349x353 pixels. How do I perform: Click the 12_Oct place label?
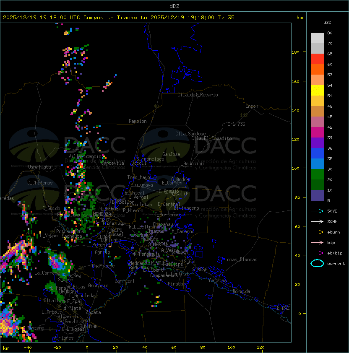click(x=189, y=262)
